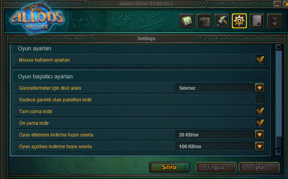Toggle Ön yama indir checkbox
The height and width of the screenshot is (179, 288).
tap(260, 122)
